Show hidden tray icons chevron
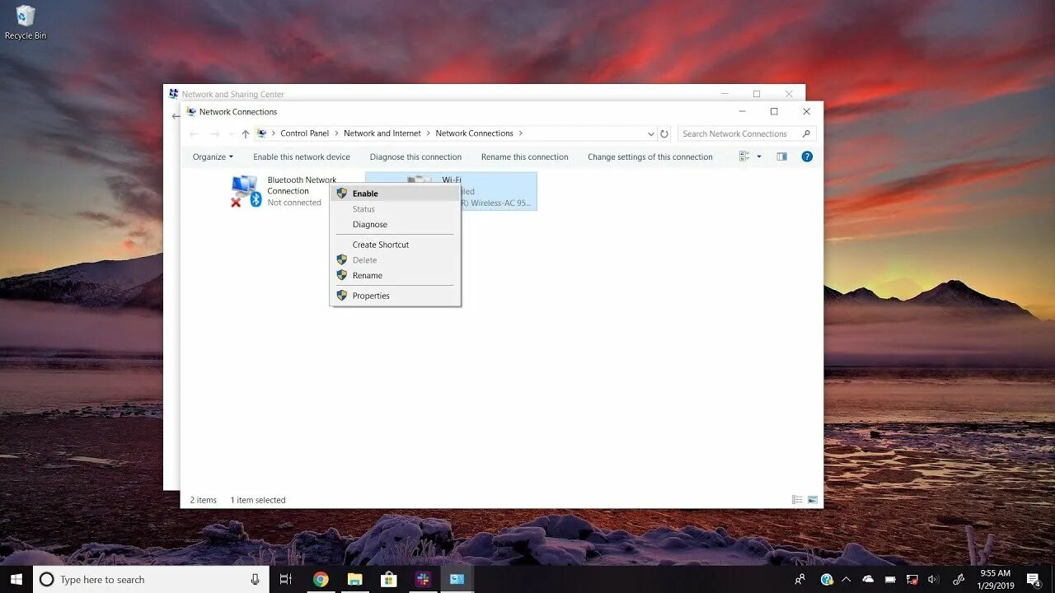Viewport: 1055px width, 593px height. pos(846,579)
